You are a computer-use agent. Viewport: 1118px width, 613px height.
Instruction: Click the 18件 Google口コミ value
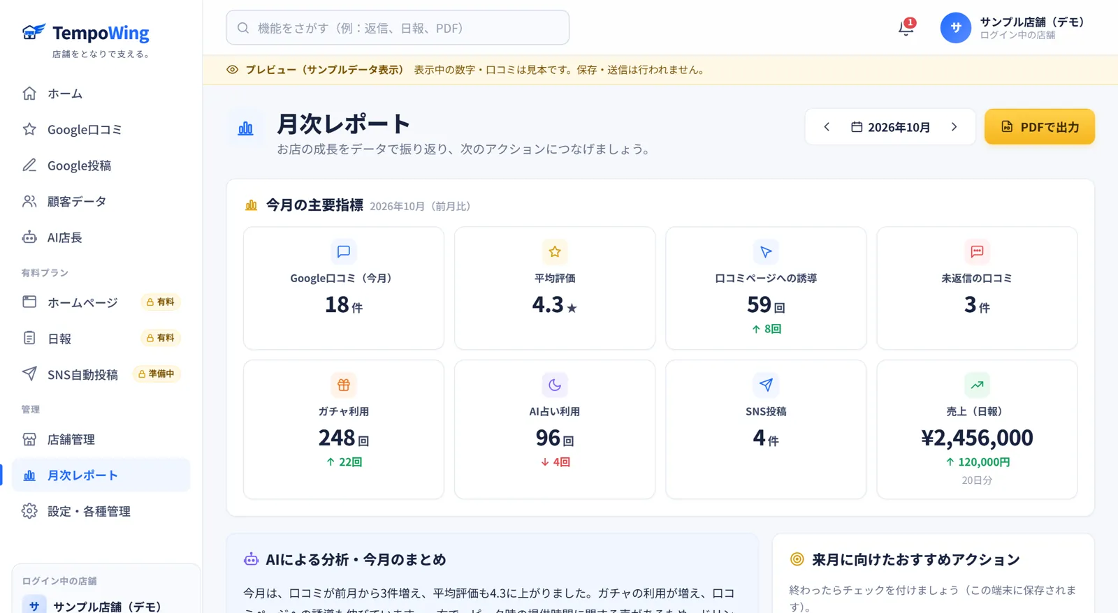click(343, 305)
